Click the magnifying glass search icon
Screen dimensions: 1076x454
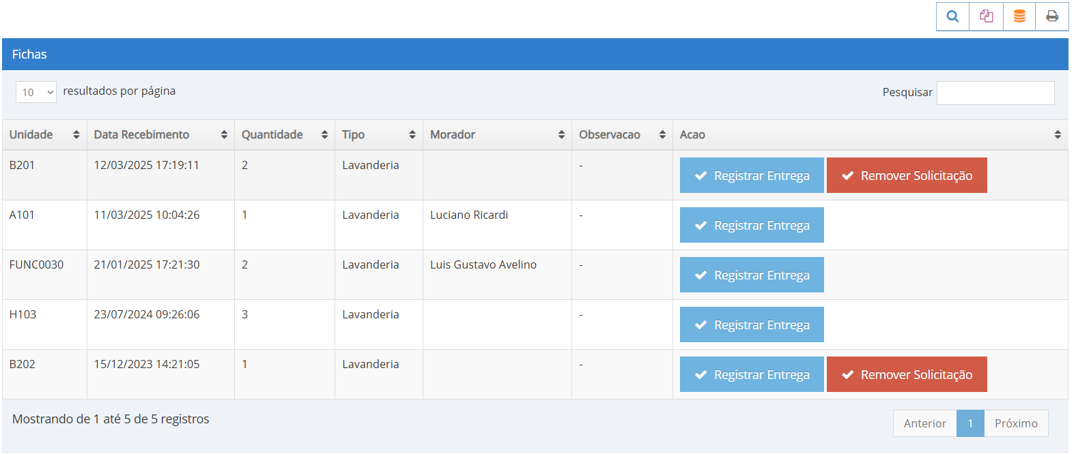coord(952,16)
